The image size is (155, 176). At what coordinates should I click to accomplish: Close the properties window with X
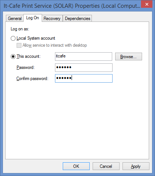[x=147, y=4]
